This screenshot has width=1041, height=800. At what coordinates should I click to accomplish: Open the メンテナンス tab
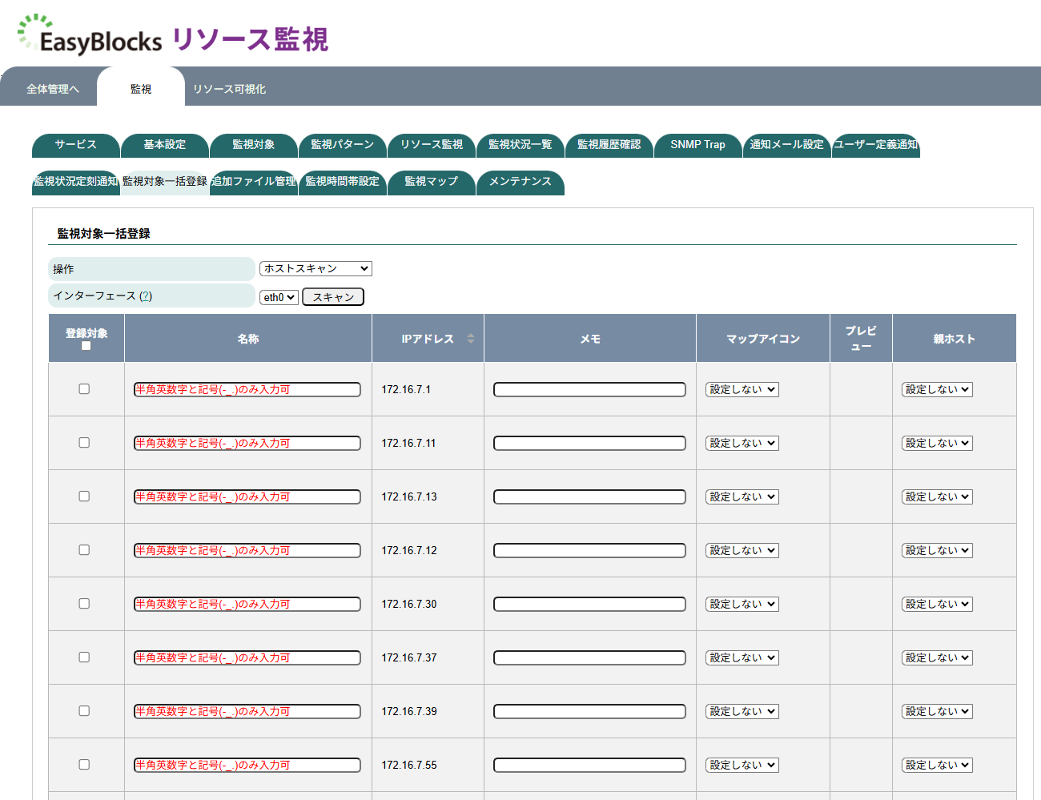pos(520,183)
